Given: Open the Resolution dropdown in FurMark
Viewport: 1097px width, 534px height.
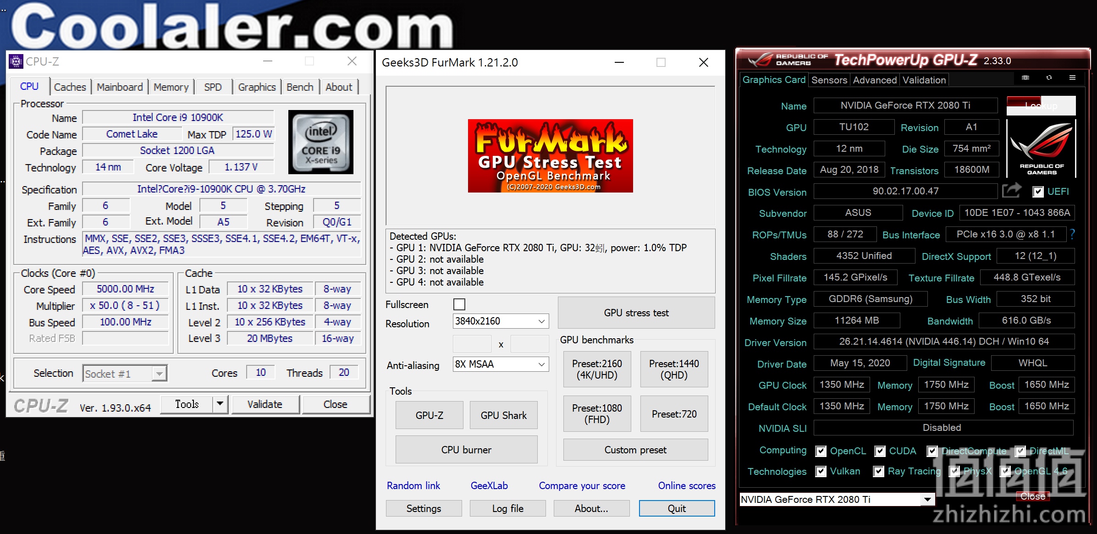Looking at the screenshot, I should tap(501, 321).
